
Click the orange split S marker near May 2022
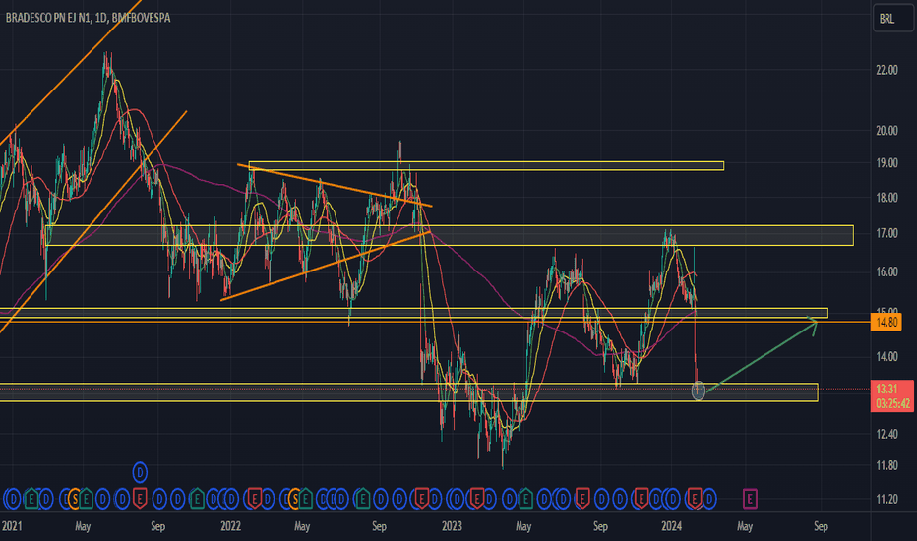point(295,499)
